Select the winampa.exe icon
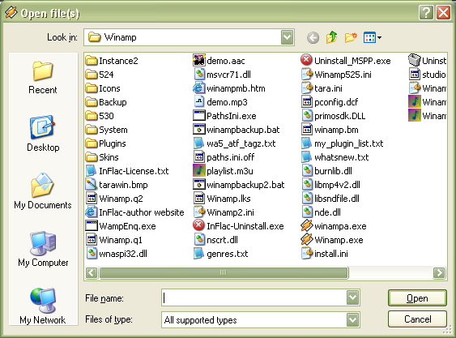 [x=307, y=226]
